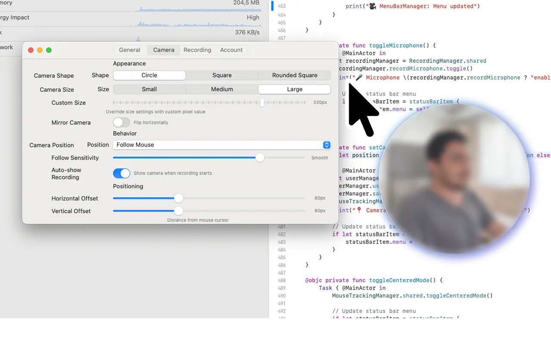This screenshot has height=344, width=551.
Task: Select the Large camera size
Action: pos(295,89)
